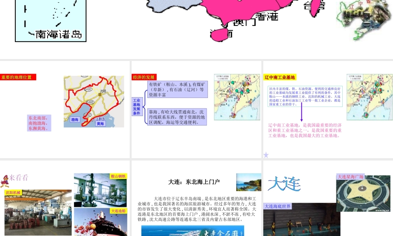The height and width of the screenshot is (236, 393).
Task: Click the animation star icon under 辽中南工业基地 slide
Action: [266, 155]
